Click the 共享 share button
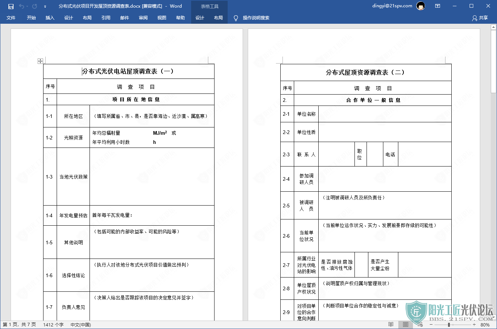This screenshot has height=329, width=497. coord(480,18)
